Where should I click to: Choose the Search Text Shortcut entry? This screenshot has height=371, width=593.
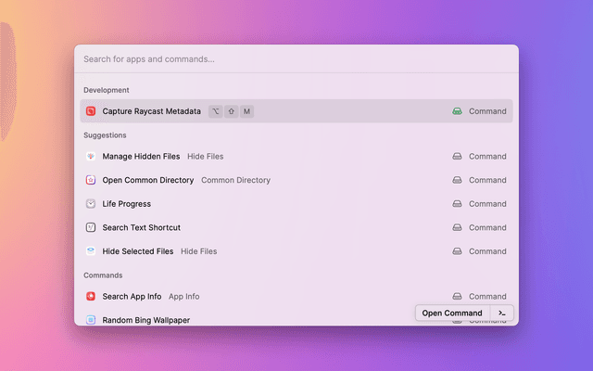coord(141,227)
